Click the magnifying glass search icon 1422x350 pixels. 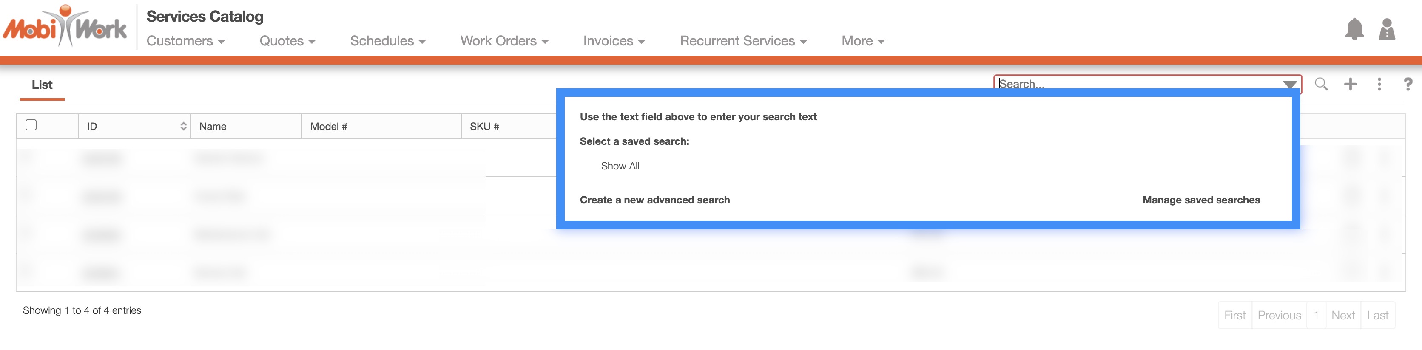(1321, 84)
